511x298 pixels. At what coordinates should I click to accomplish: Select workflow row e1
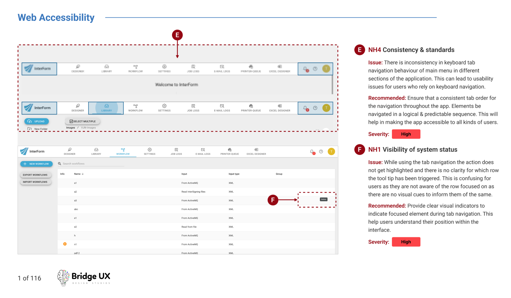pos(196,218)
